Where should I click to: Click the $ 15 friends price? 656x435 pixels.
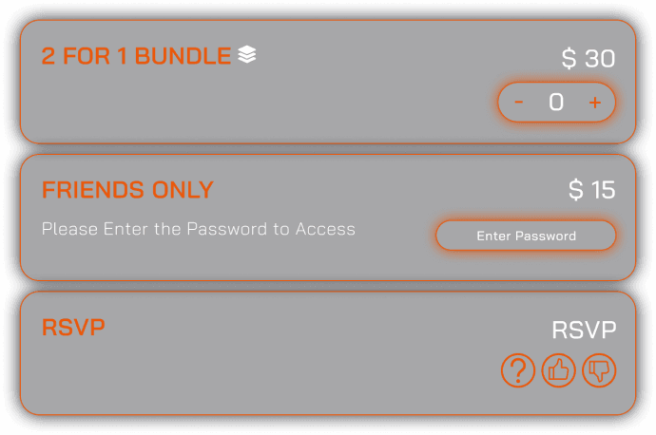coord(591,190)
